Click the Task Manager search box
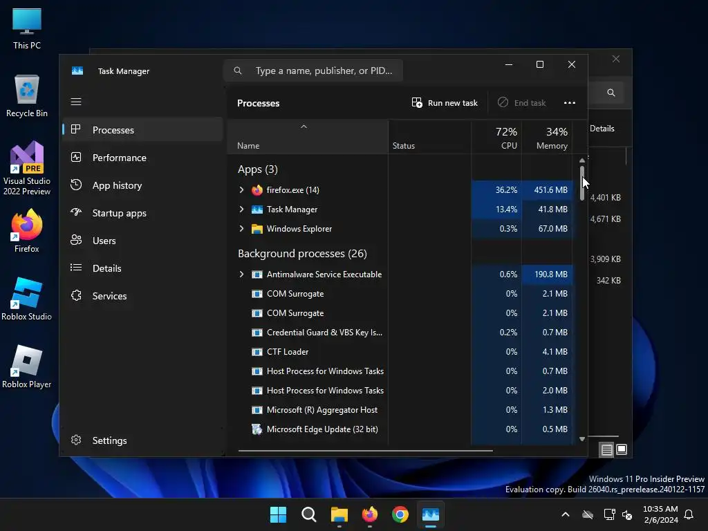This screenshot has width=708, height=531. [313, 71]
